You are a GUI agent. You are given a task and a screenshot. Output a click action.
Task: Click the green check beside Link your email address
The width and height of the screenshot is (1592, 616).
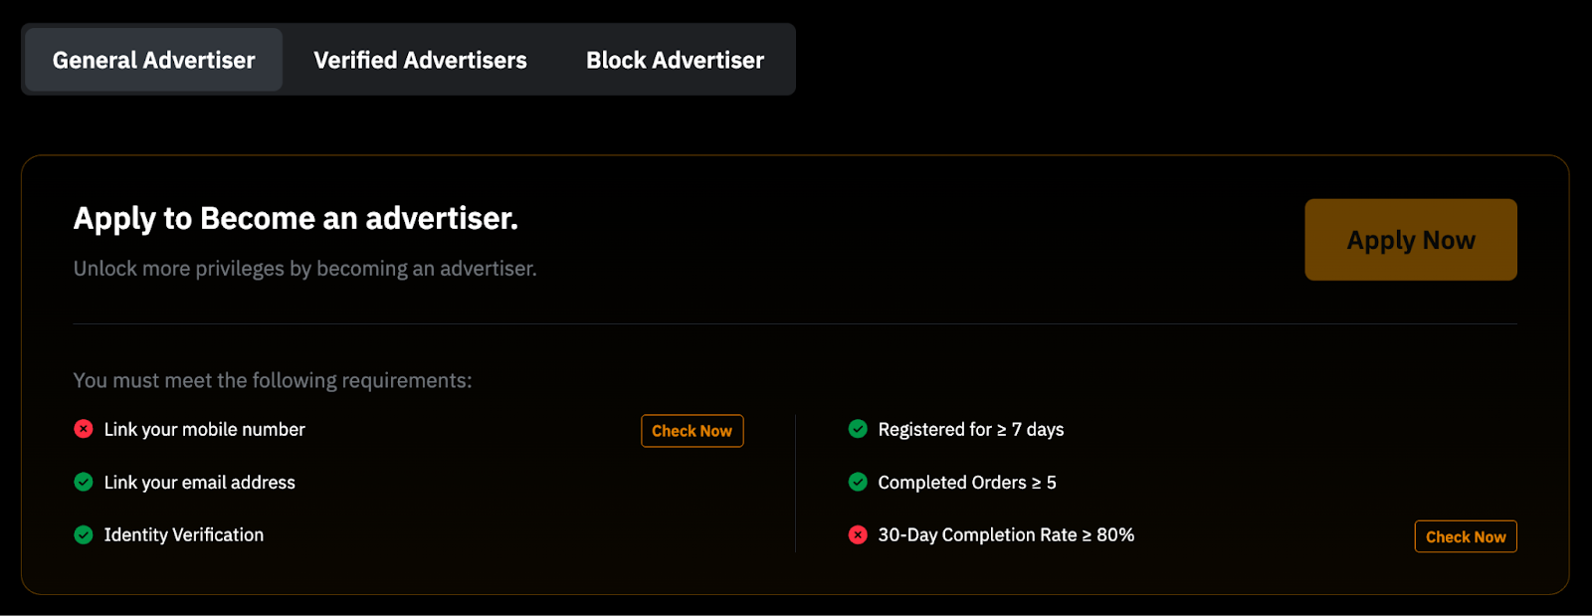pyautogui.click(x=84, y=482)
